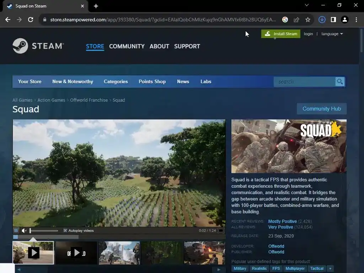Open the Offworld Franchise breadcrumb

click(89, 100)
